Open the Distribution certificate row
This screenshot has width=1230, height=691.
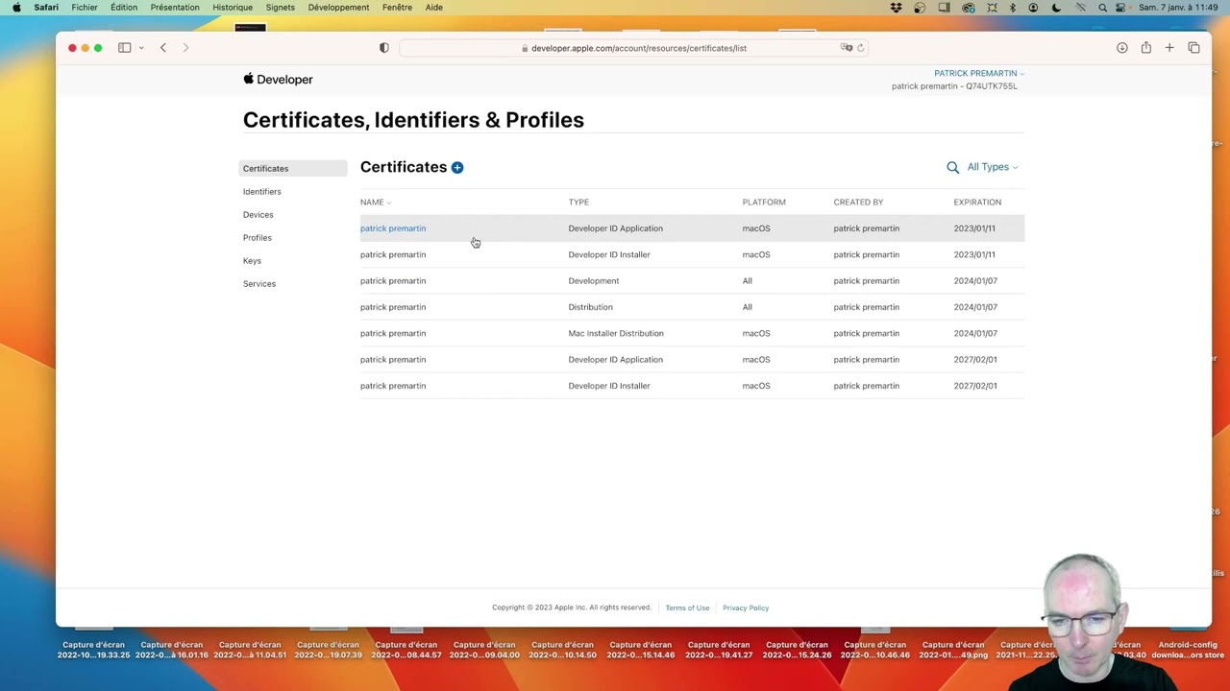click(692, 307)
